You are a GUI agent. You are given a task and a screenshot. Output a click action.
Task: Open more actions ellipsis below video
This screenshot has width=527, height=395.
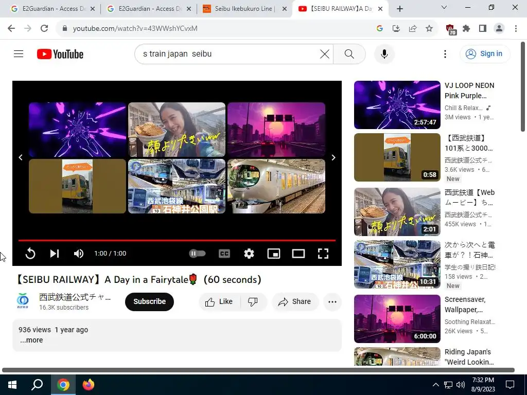click(x=332, y=301)
